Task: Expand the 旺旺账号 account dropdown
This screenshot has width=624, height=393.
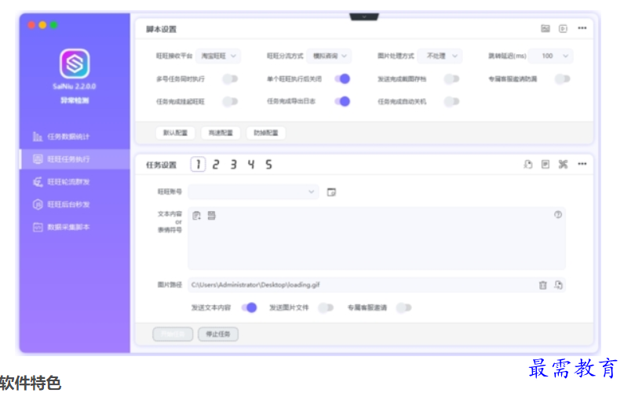Action: [x=253, y=191]
